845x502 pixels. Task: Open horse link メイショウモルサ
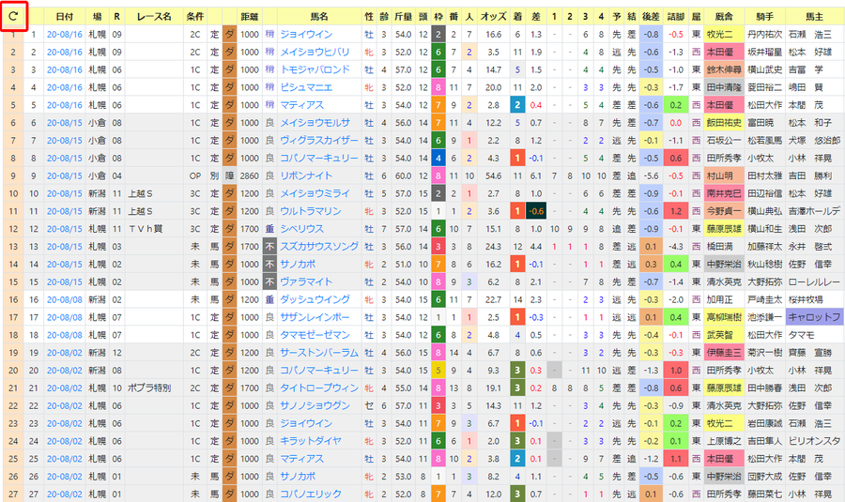315,123
